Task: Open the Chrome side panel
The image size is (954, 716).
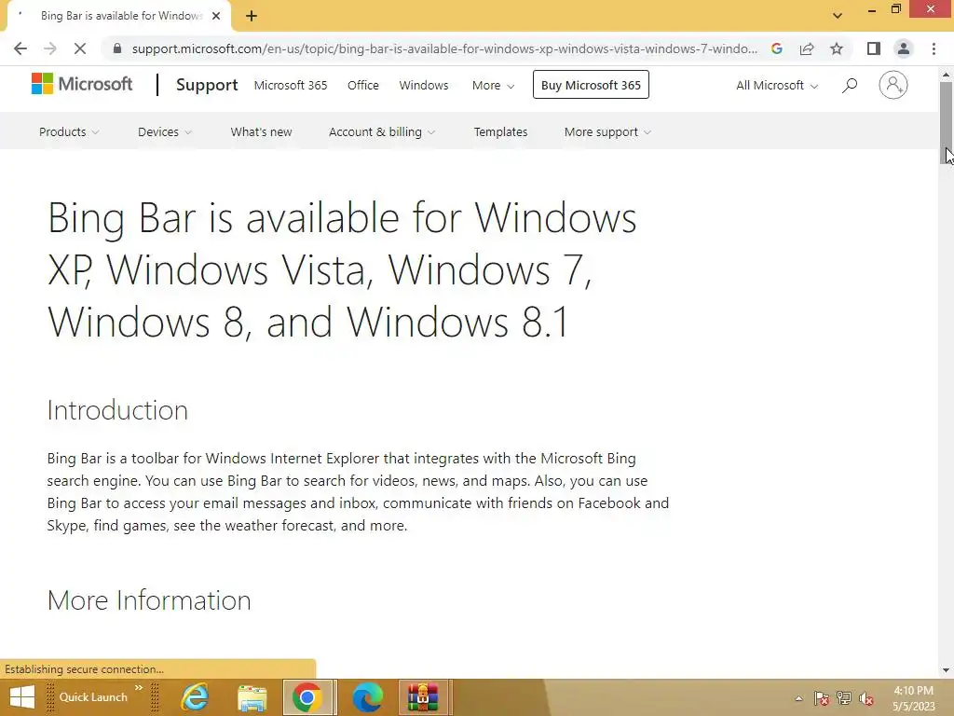Action: coord(874,48)
